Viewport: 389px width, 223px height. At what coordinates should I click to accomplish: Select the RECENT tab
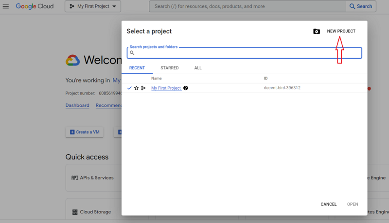pos(137,68)
